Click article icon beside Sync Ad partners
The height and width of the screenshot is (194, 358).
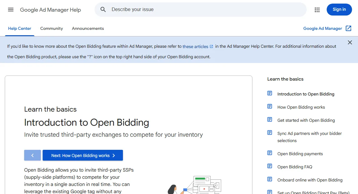270,133
